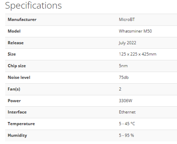Click the MicroBT manufacturer value
The height and width of the screenshot is (144, 177).
point(127,19)
